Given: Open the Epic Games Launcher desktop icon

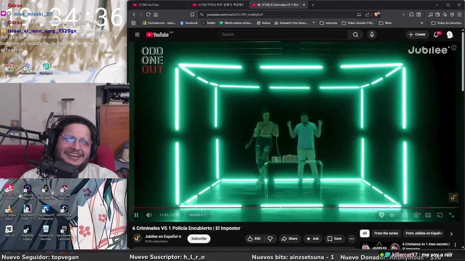Looking at the screenshot, I should tap(64, 233).
